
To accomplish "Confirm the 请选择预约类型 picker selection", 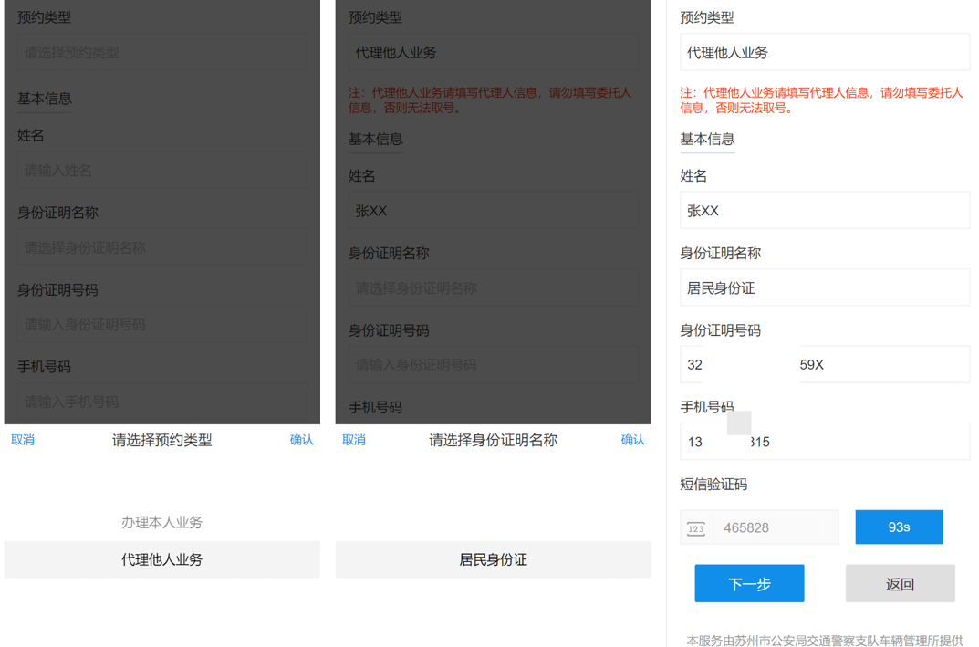I will coord(301,440).
